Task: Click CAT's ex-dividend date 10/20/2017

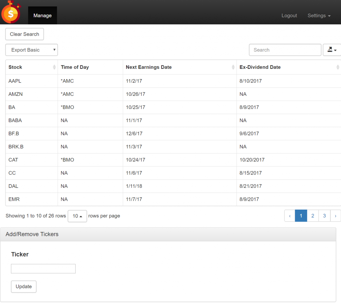Action: (x=252, y=160)
